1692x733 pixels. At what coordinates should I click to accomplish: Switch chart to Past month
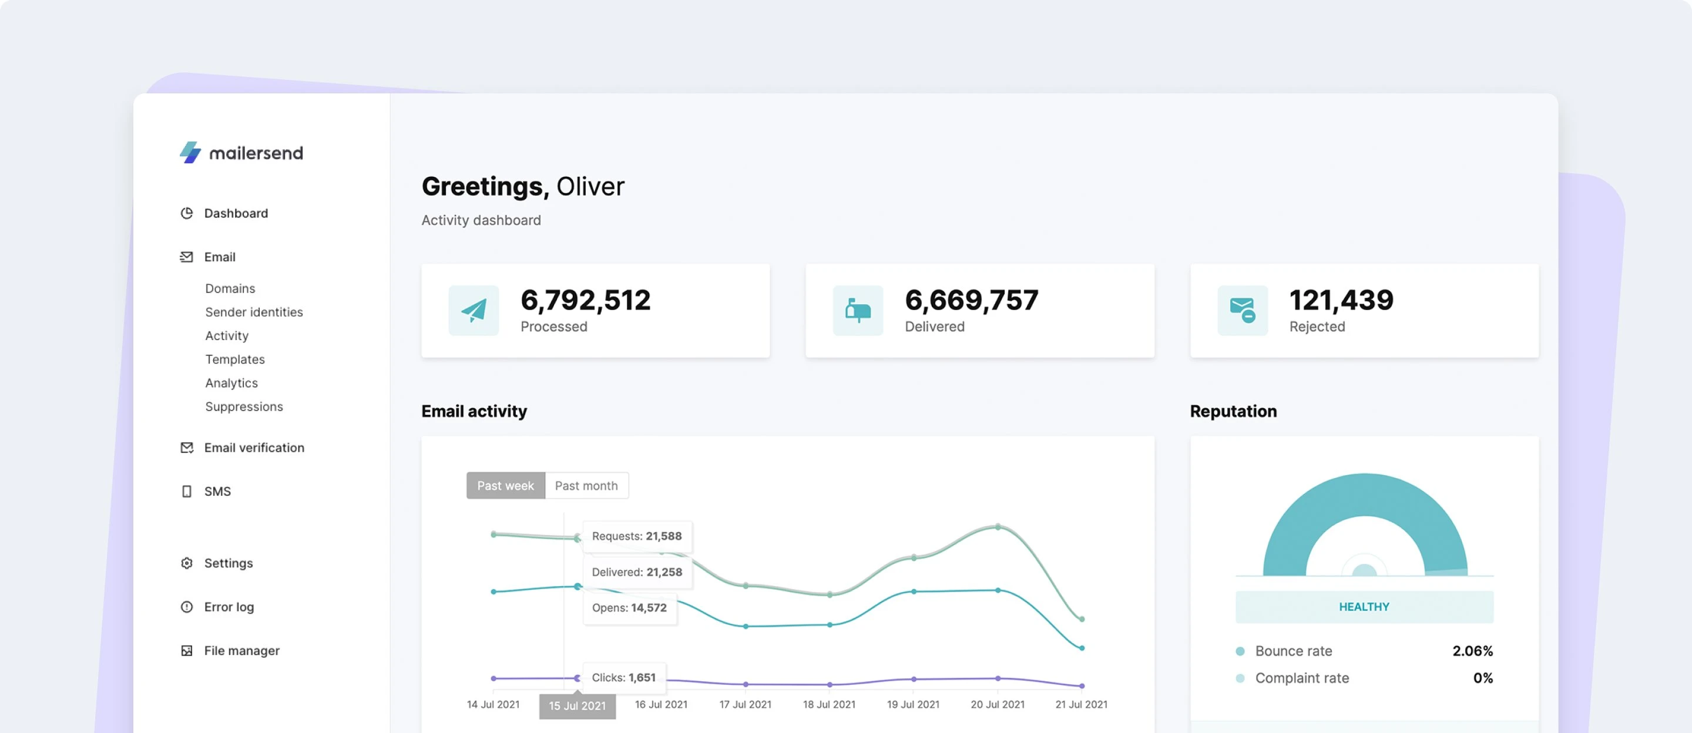click(x=586, y=485)
